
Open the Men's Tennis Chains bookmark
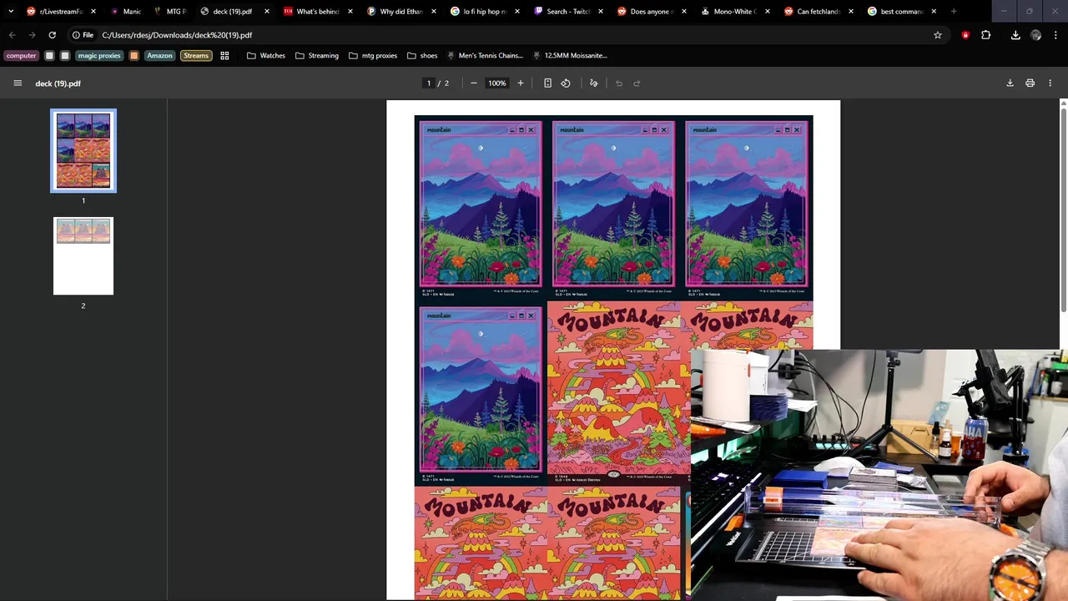(485, 56)
